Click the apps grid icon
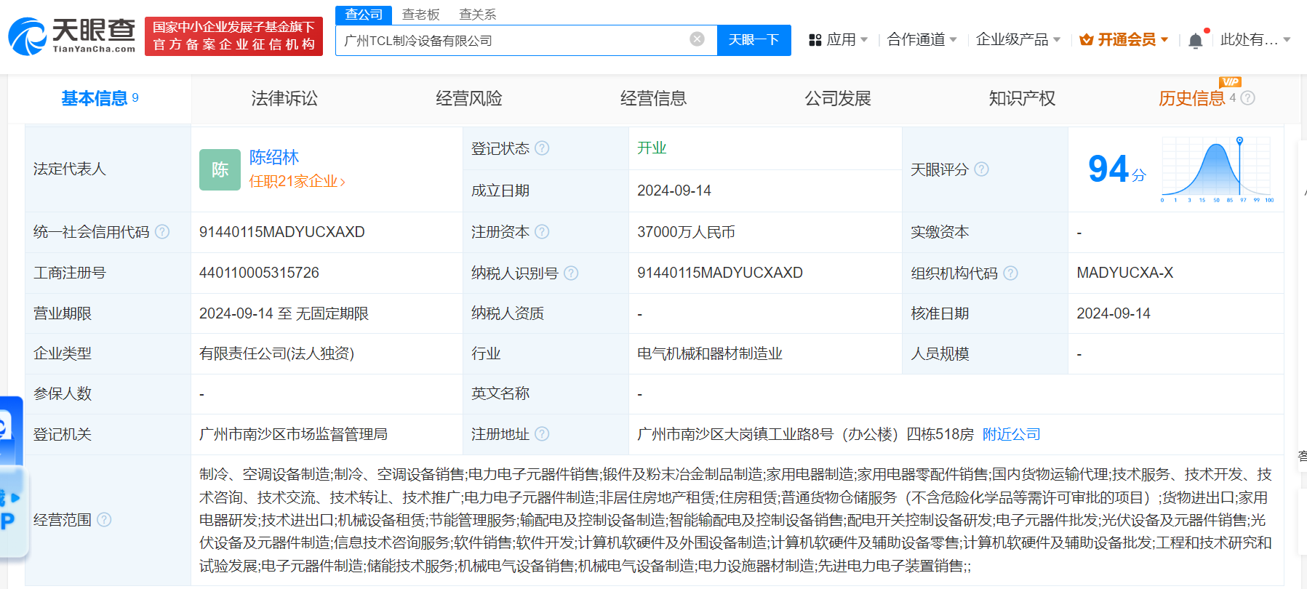Screen dimensions: 1307x589 pos(815,40)
